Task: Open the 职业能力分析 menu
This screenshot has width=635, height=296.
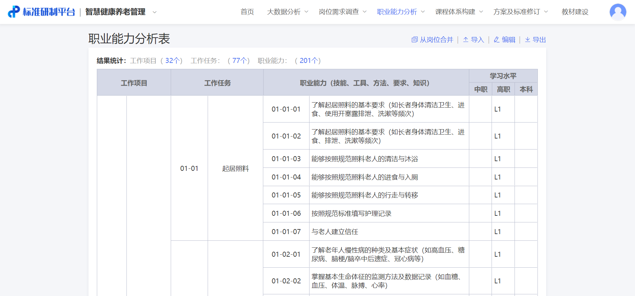Action: tap(397, 12)
